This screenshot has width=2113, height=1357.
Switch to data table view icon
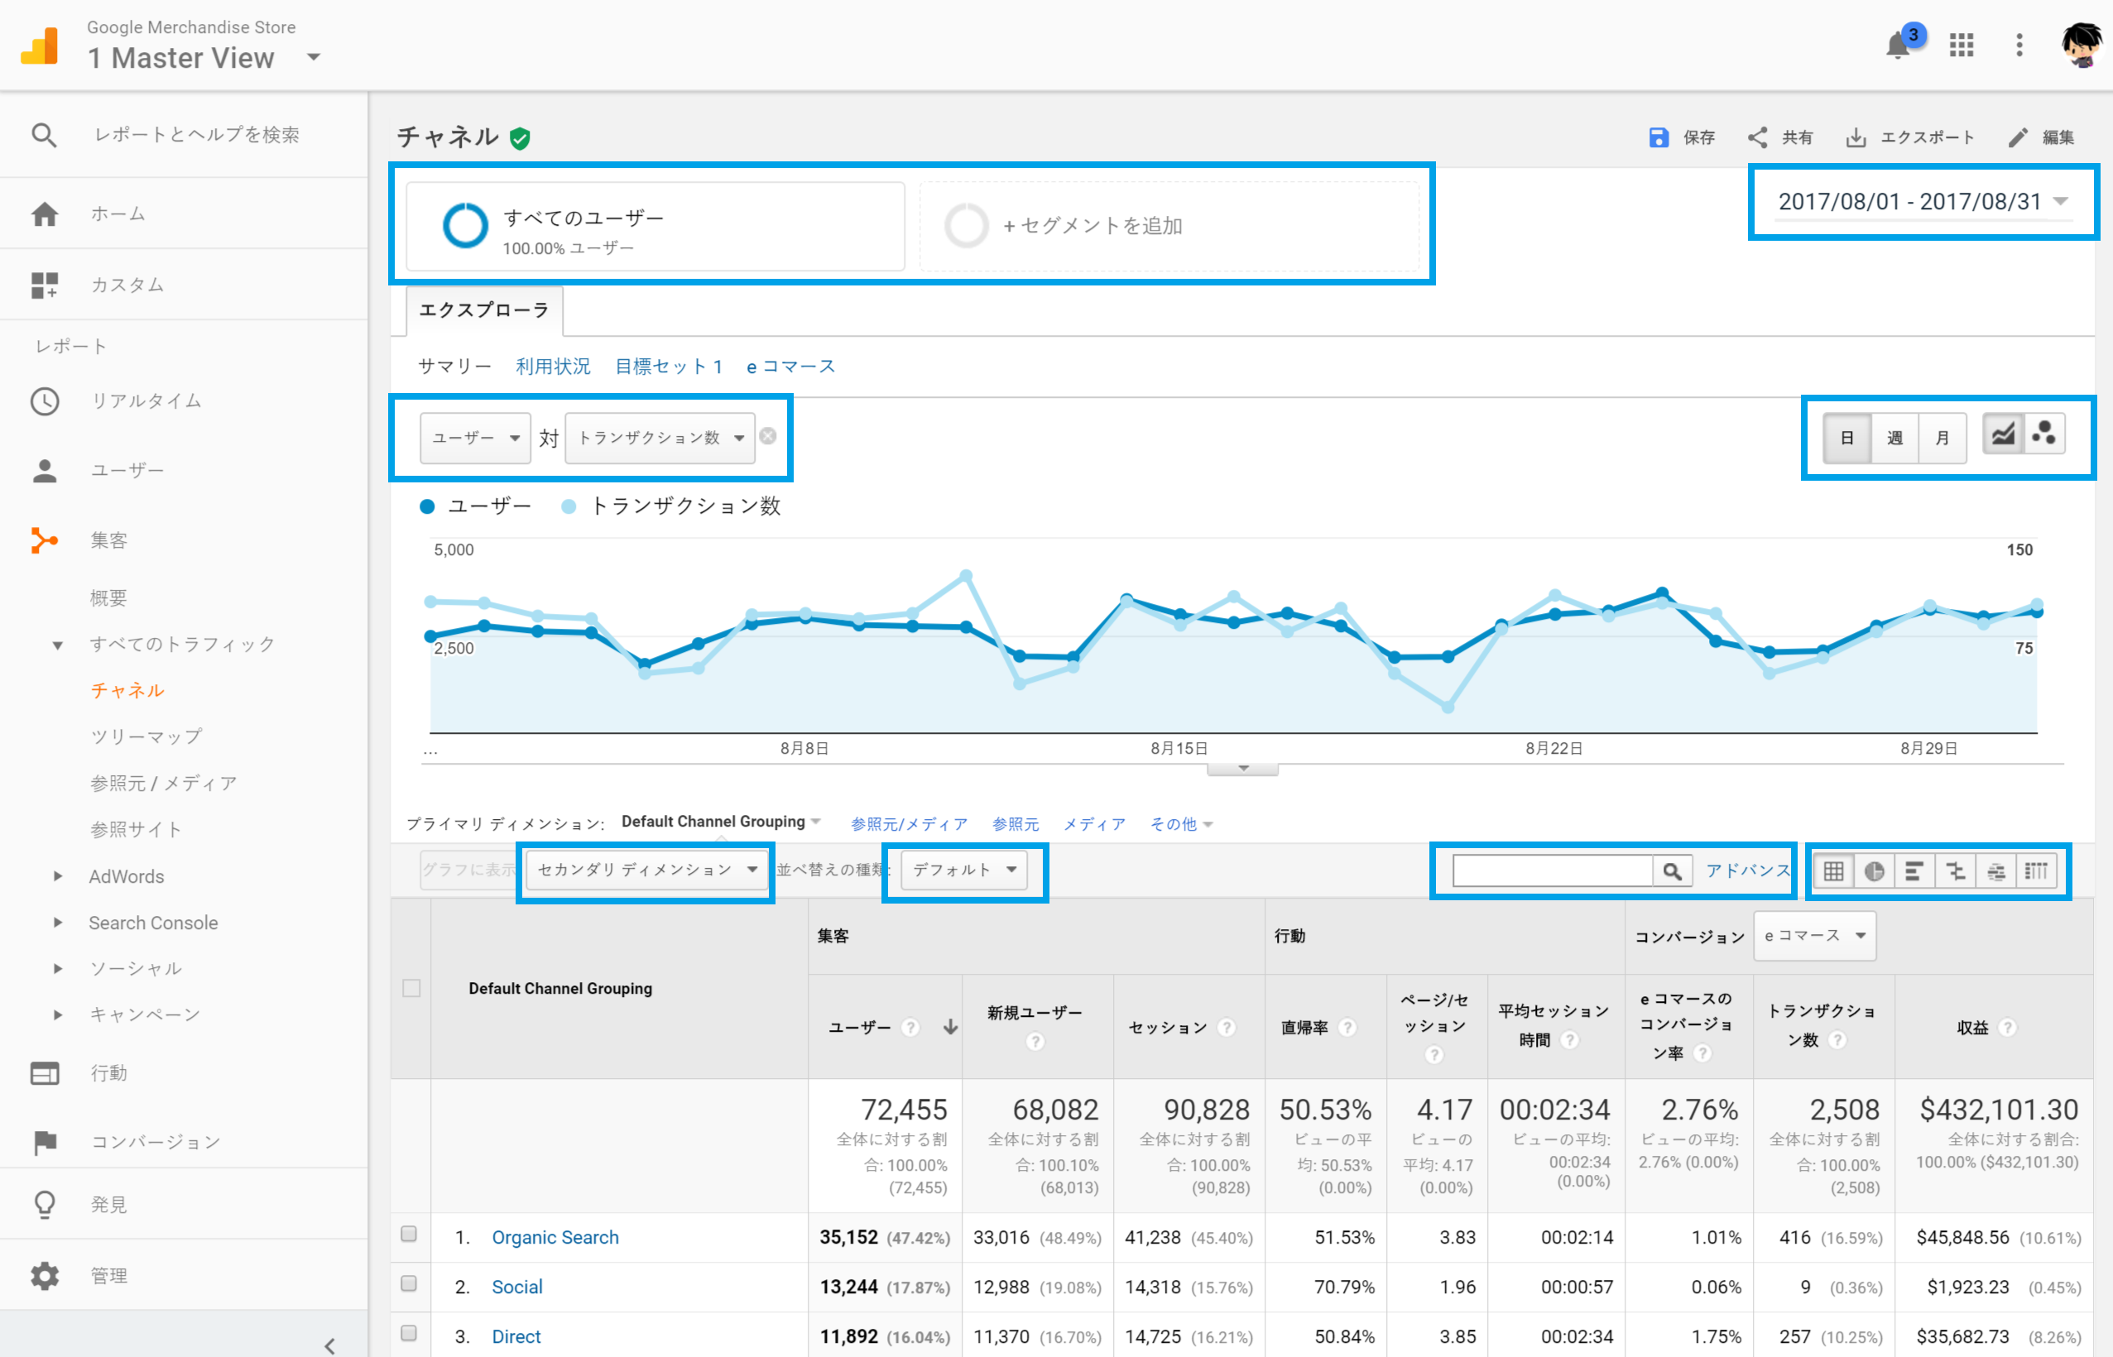(1834, 871)
